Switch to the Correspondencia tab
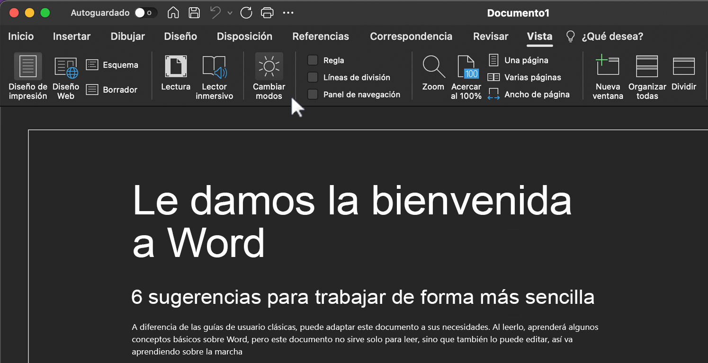Screen dimensions: 708x363 [x=411, y=36]
